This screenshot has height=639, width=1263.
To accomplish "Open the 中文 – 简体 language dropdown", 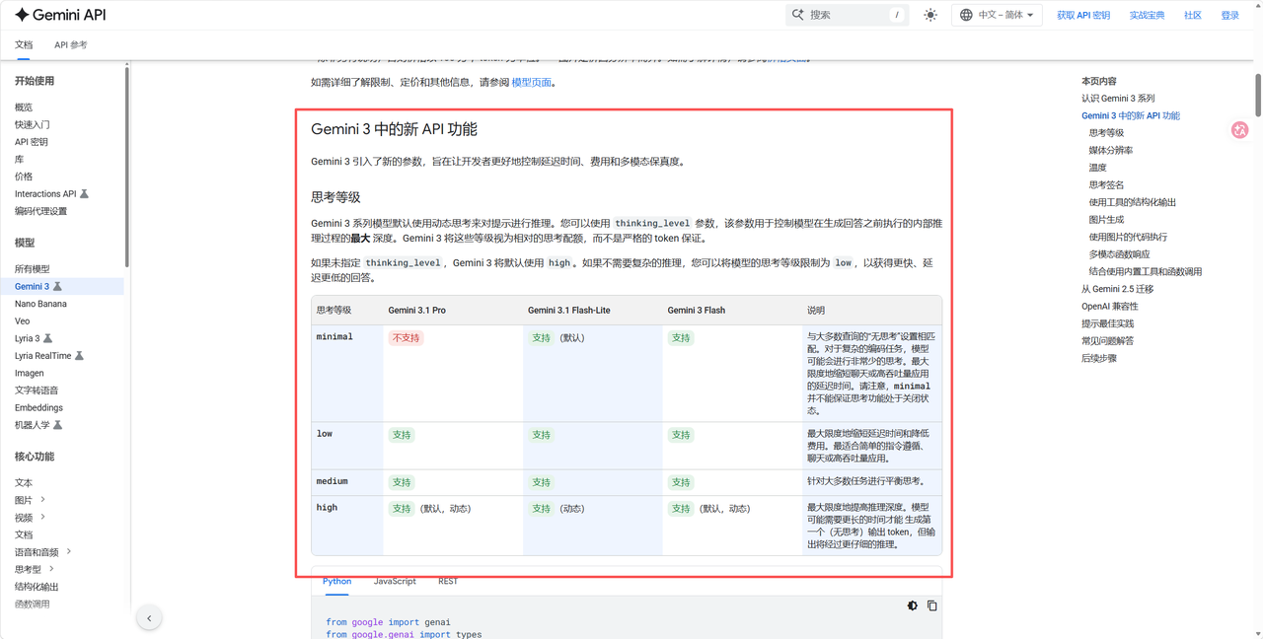I will 997,15.
